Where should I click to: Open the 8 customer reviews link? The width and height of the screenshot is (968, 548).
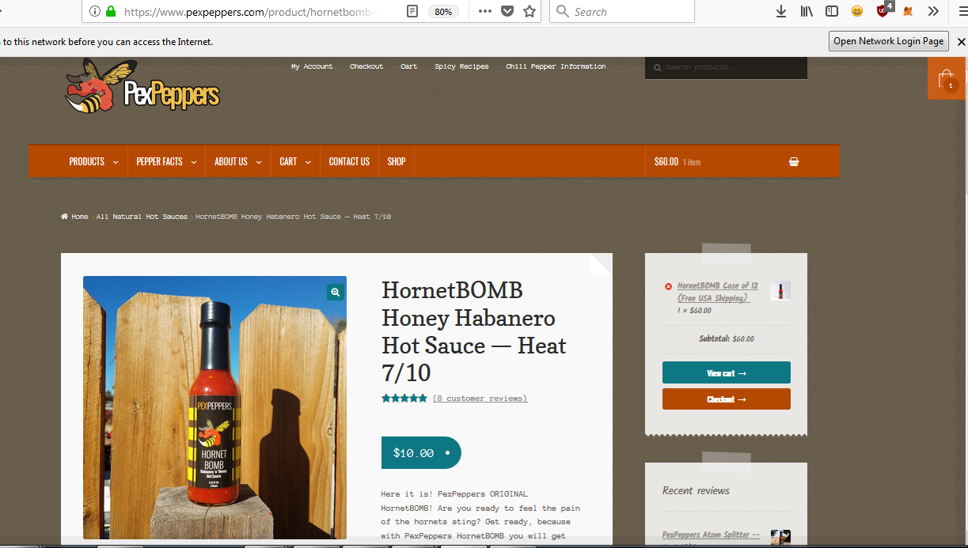(x=480, y=398)
